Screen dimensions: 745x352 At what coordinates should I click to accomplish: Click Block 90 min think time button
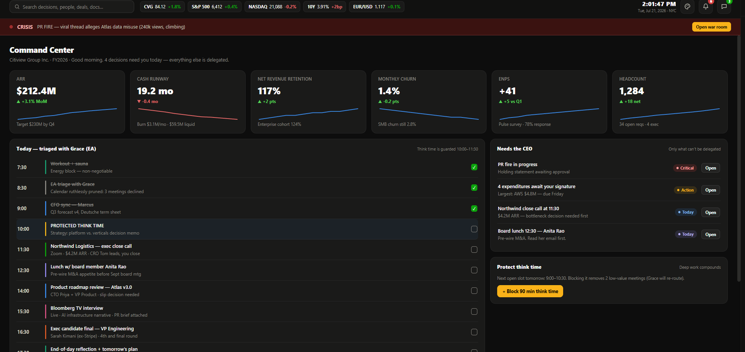tap(530, 291)
